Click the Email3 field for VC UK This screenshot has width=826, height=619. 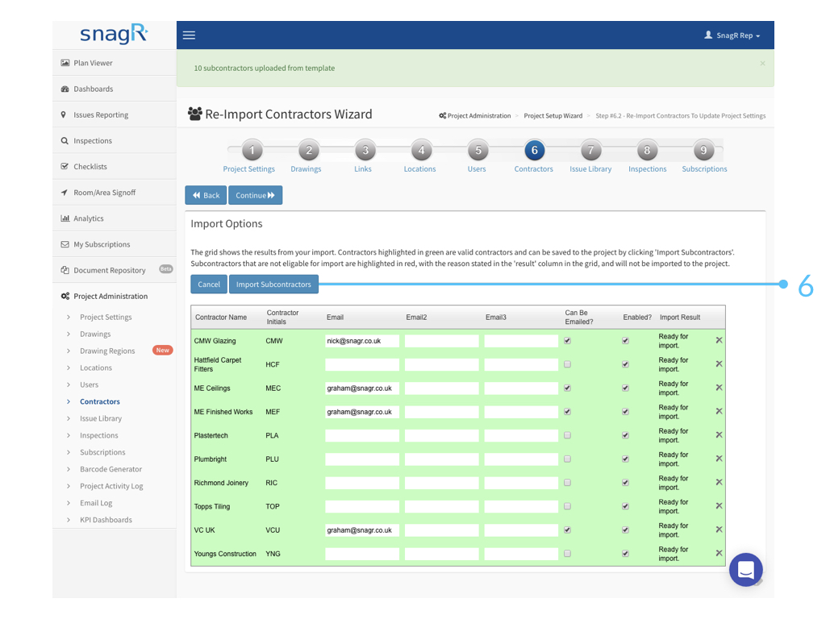521,530
